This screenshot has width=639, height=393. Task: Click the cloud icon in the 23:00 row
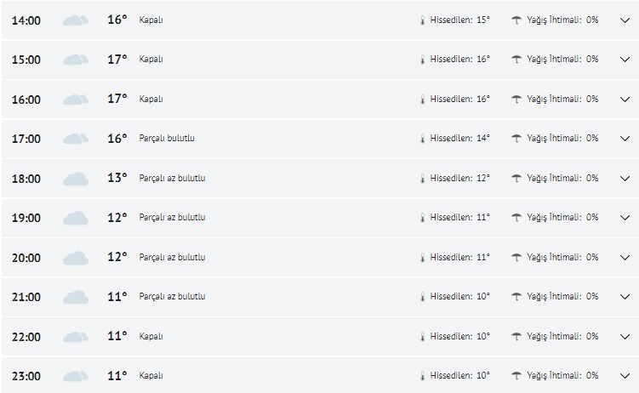[76, 376]
